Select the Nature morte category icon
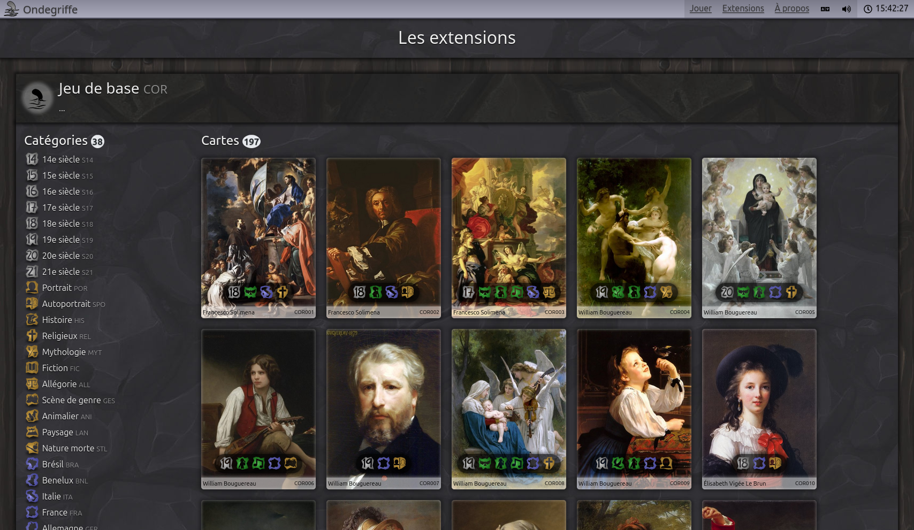Image resolution: width=914 pixels, height=530 pixels. tap(32, 448)
